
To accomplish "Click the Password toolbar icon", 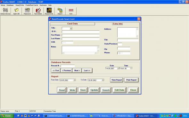I will (x=27, y=11).
